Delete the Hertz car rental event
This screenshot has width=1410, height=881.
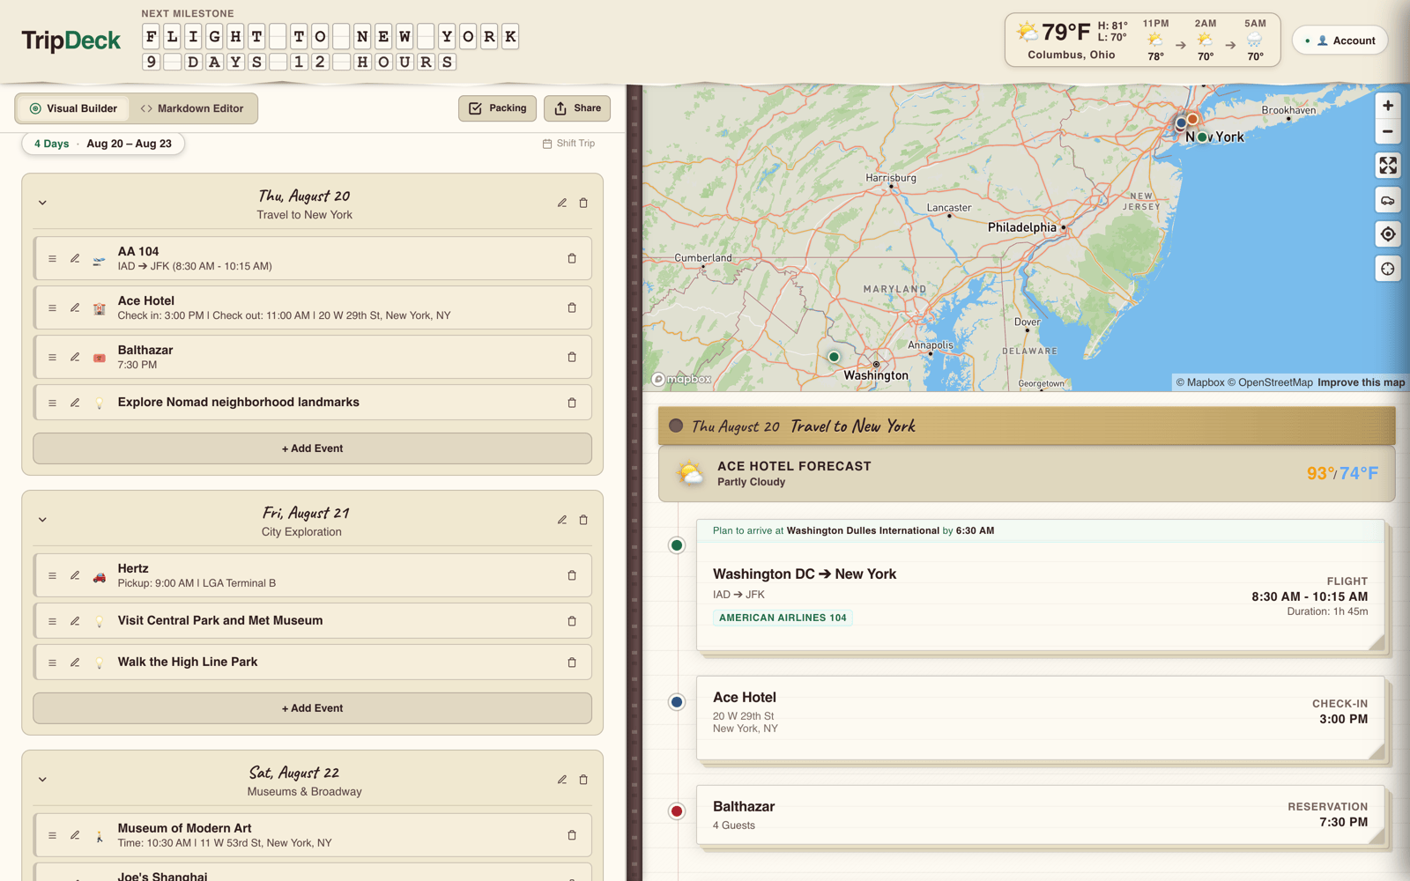(572, 575)
